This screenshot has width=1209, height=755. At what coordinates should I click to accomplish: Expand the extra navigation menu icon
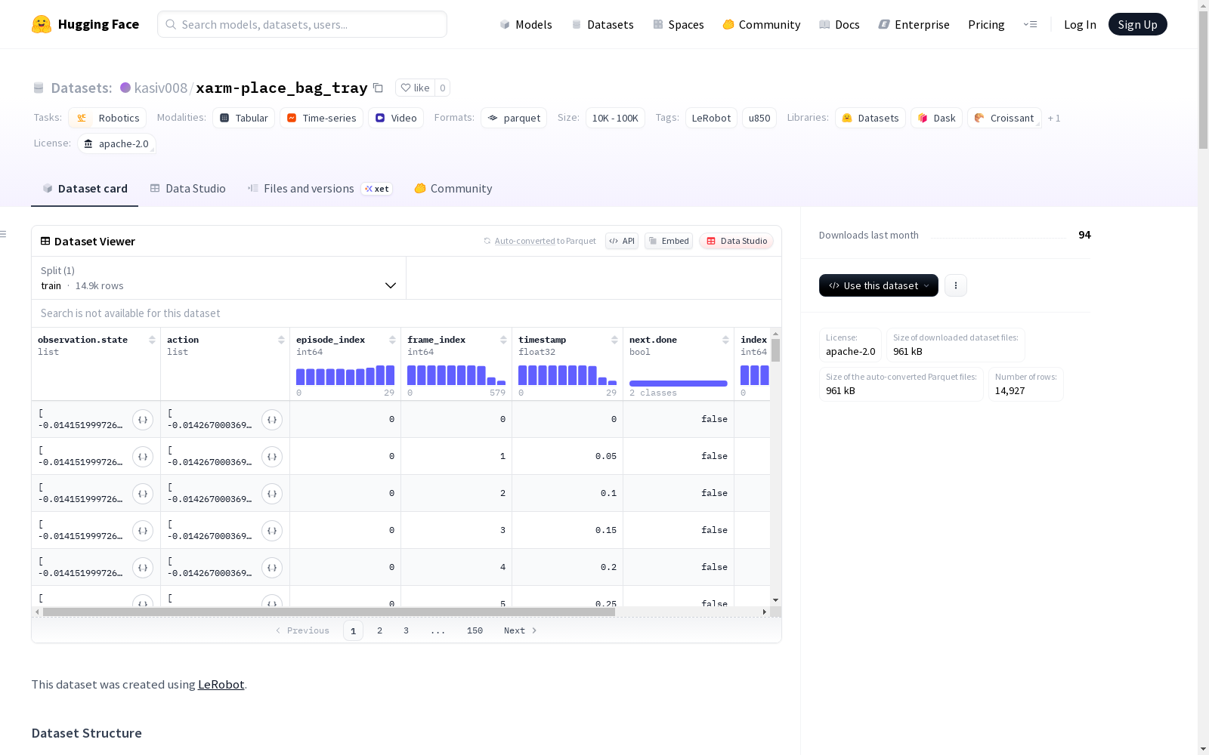click(x=1030, y=24)
